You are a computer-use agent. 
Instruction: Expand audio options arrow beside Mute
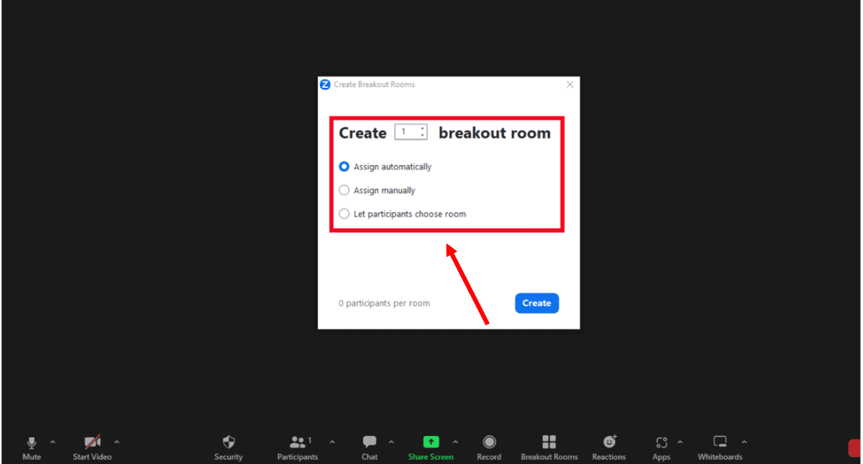[52, 442]
